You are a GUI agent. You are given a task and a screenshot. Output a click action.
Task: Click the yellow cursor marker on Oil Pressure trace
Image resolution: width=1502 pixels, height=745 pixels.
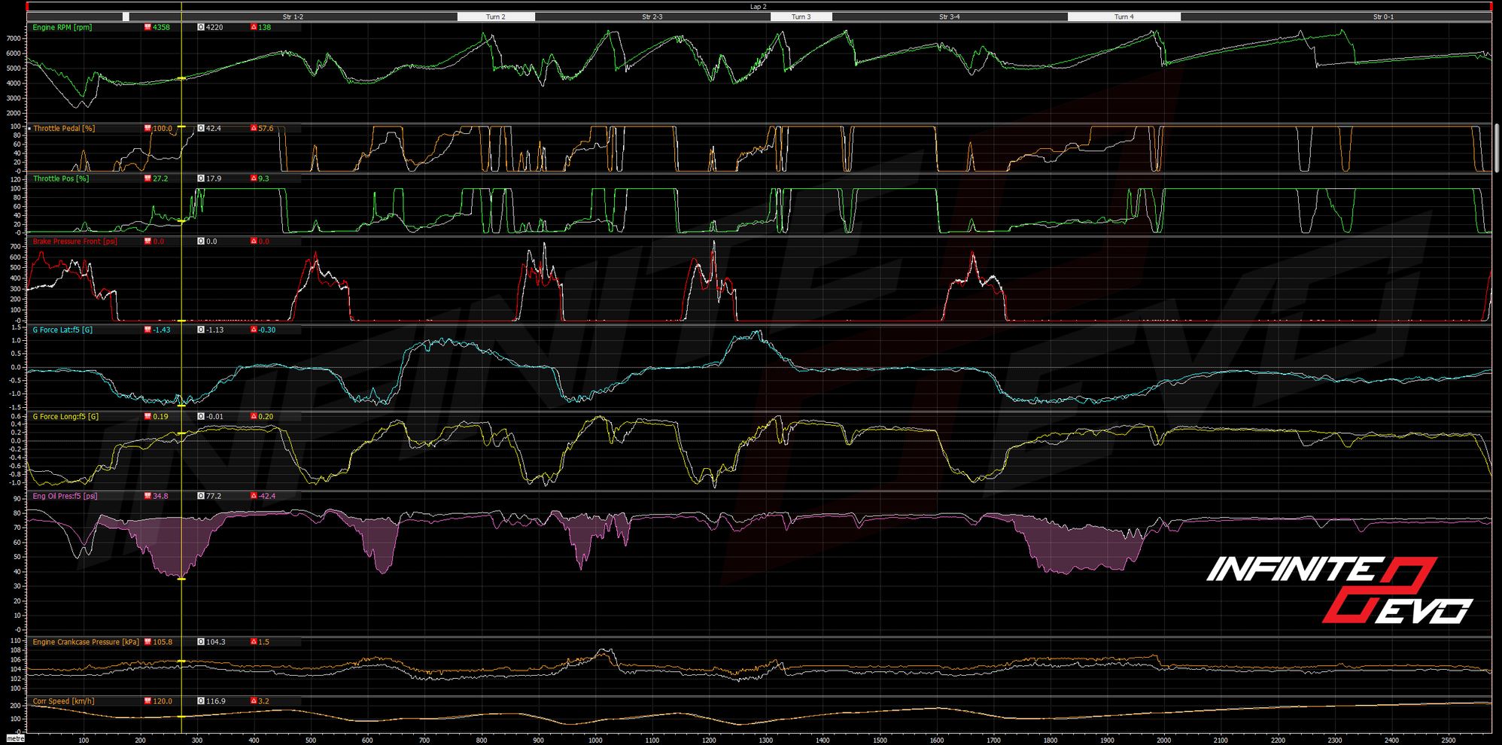click(181, 579)
